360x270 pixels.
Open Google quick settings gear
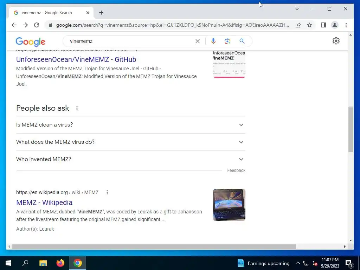[336, 41]
